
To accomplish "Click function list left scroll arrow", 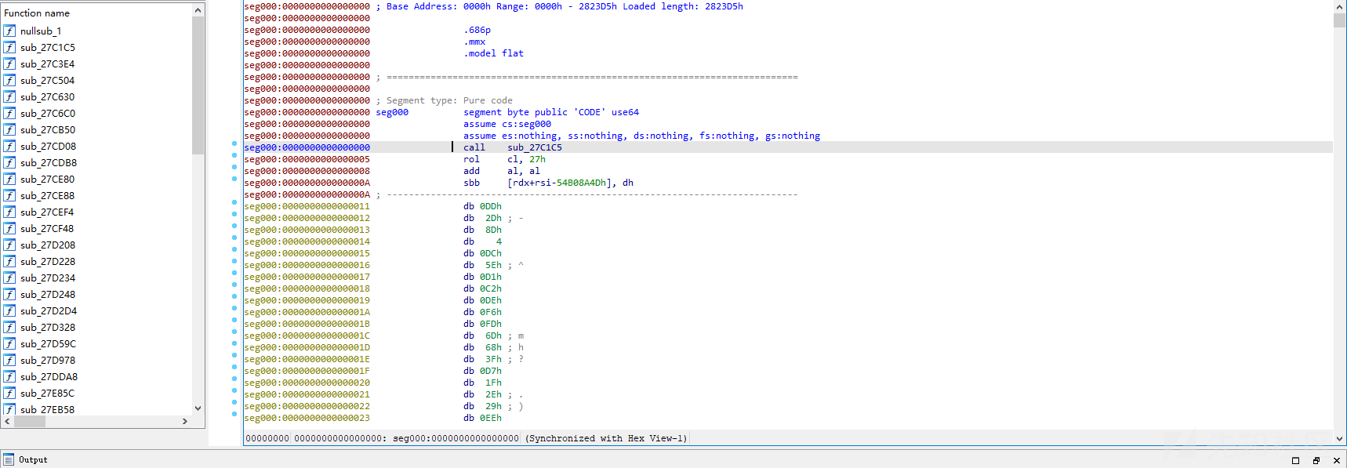I will pos(7,421).
